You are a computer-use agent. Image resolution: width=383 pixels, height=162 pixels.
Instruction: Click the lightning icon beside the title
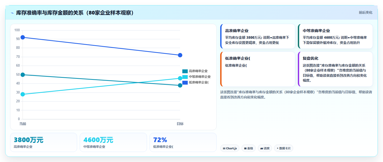[12, 13]
